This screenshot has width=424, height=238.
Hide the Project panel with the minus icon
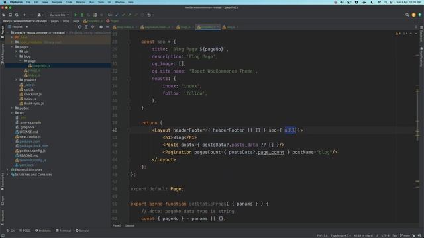107,27
